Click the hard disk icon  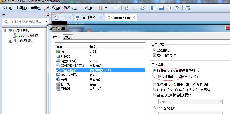tap(58, 61)
